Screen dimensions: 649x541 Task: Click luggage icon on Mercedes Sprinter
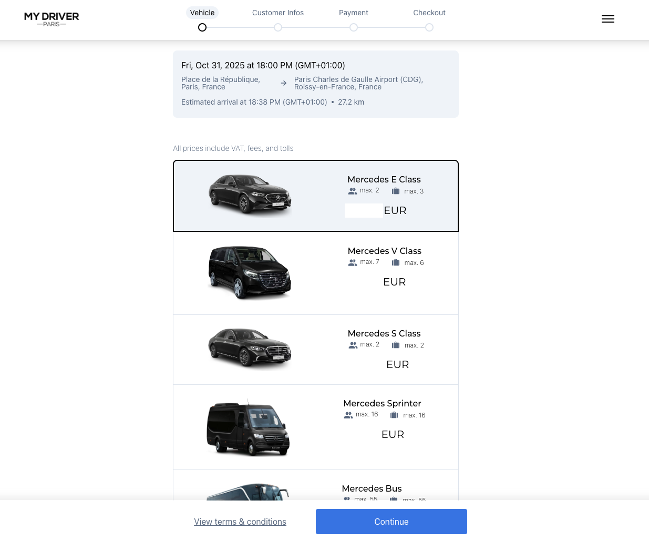click(394, 415)
